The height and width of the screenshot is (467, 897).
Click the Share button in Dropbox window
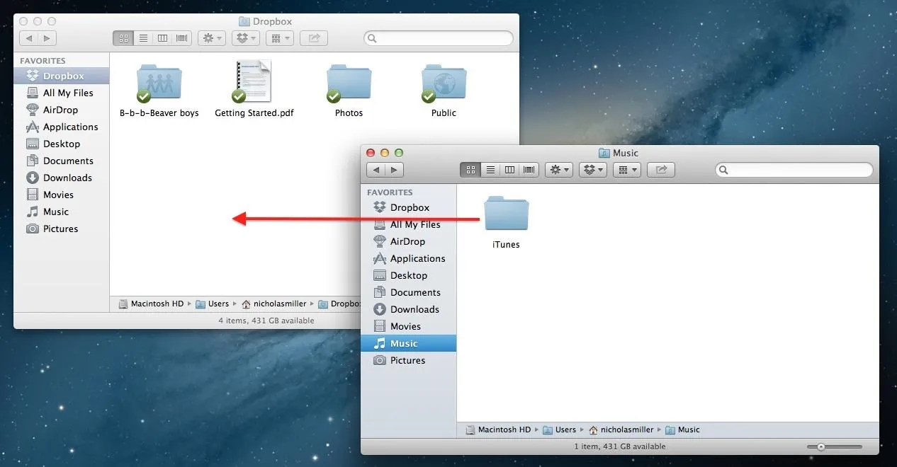[x=314, y=38]
